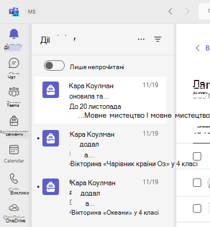Image resolution: width=210 pixels, height=227 pixels.
Task: Open notification Кара Коулман оновила та...
Action: pos(100,100)
